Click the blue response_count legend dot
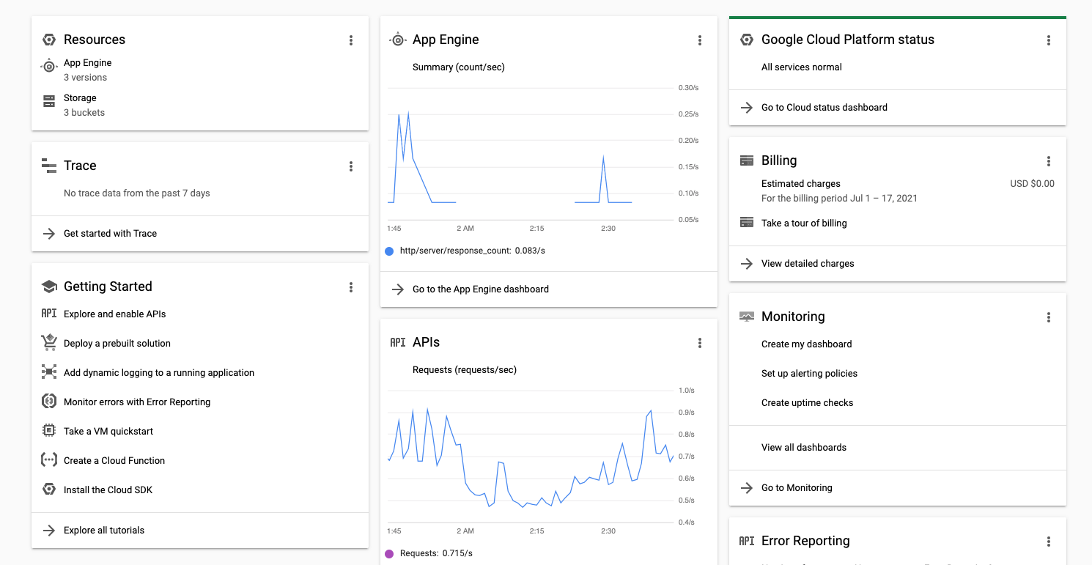Screen dimensions: 1092x565 click(x=389, y=251)
